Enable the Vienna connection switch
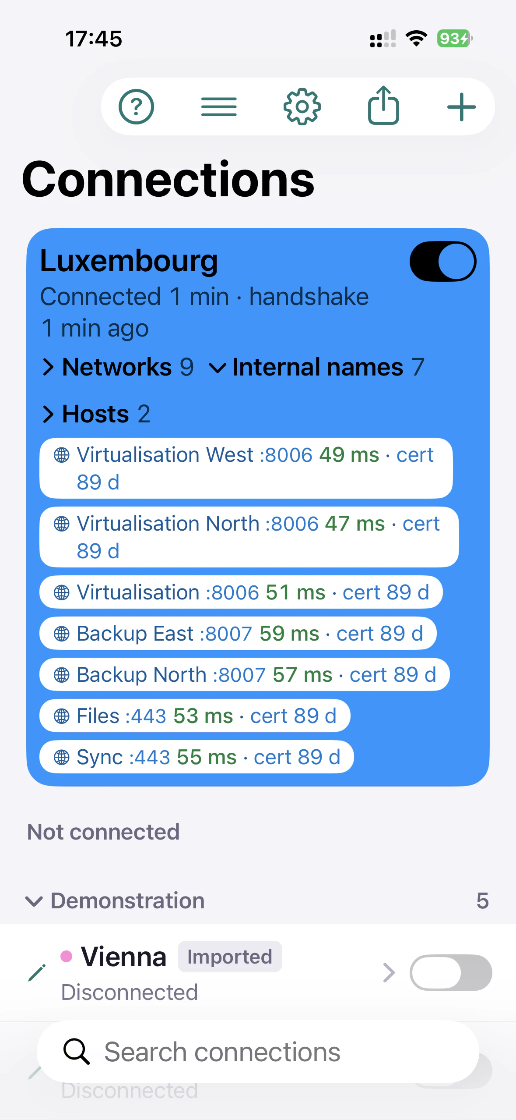This screenshot has width=516, height=1120. pyautogui.click(x=451, y=973)
